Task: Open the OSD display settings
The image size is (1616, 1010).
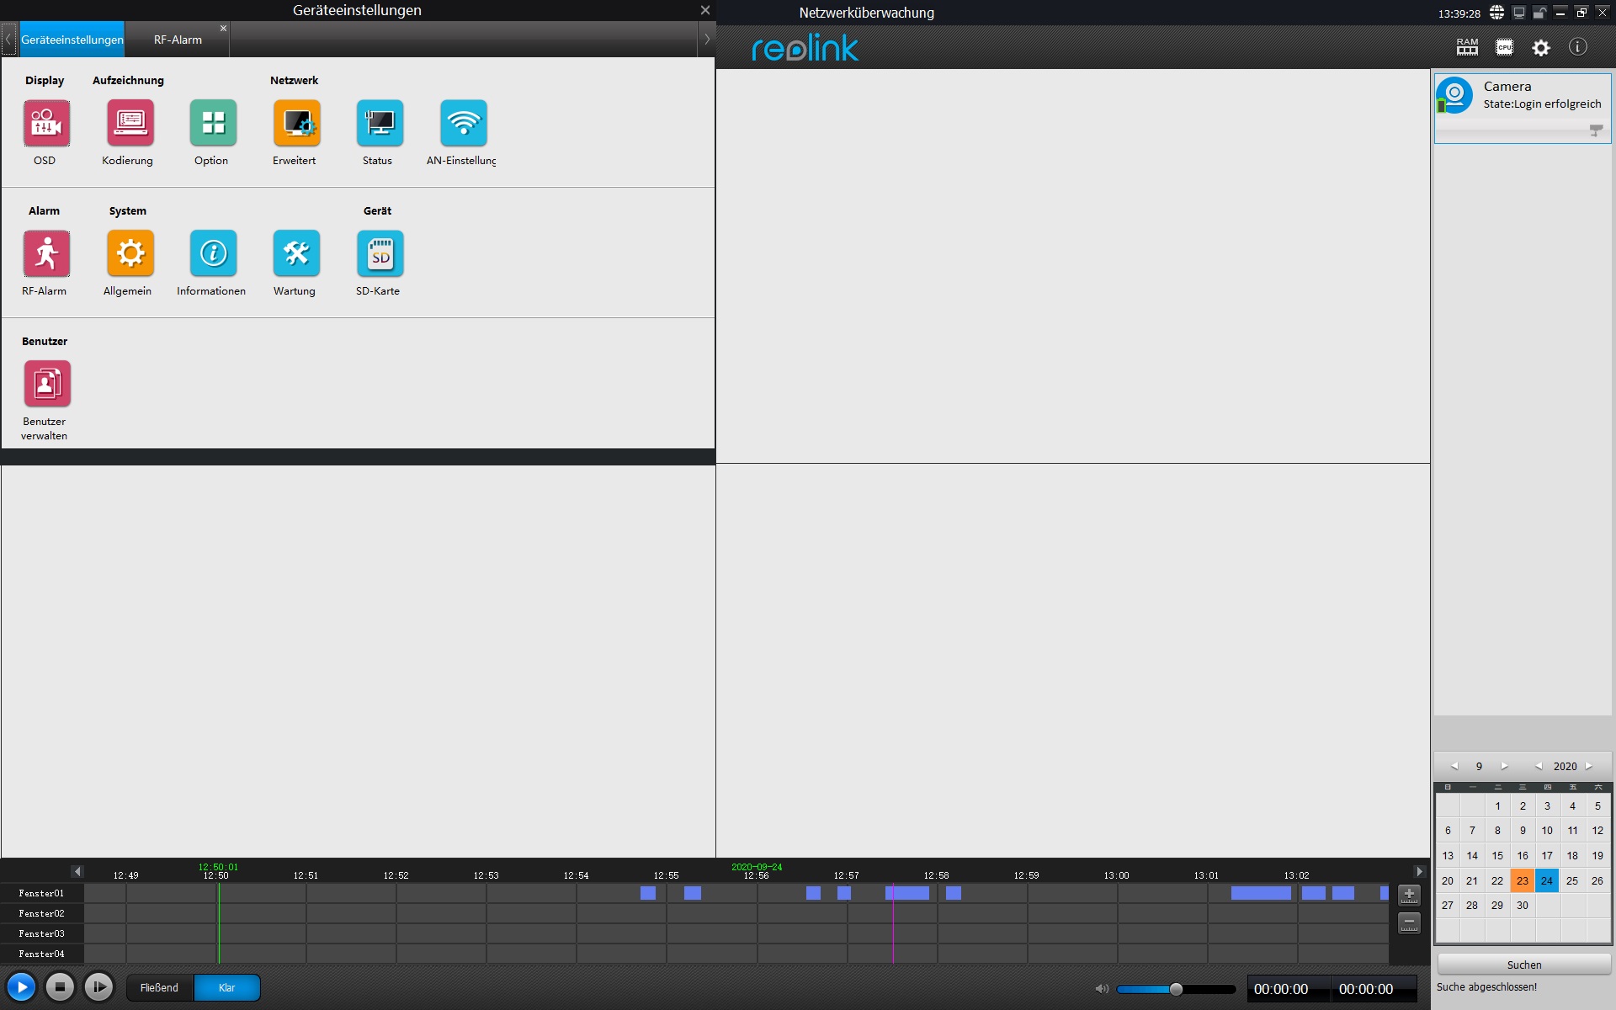Action: pos(46,124)
